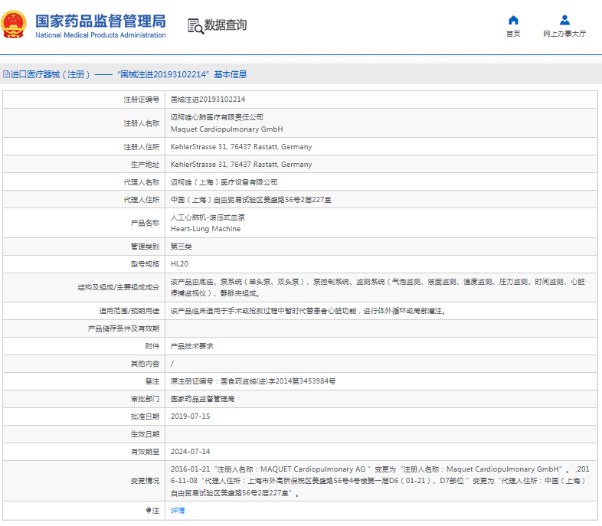Image resolution: width=602 pixels, height=526 pixels.
Task: Click National Medical Products Administration subtitle
Action: tap(100, 35)
